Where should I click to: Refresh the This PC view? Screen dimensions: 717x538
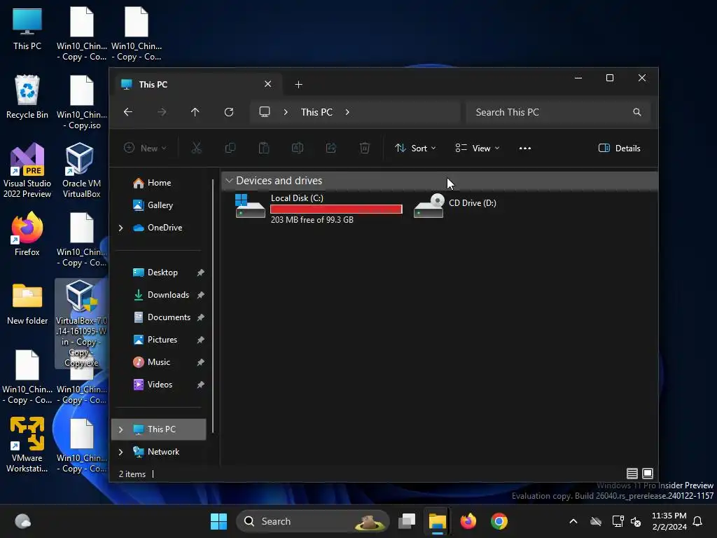point(229,112)
